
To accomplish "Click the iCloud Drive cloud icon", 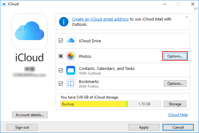I will (71, 41).
